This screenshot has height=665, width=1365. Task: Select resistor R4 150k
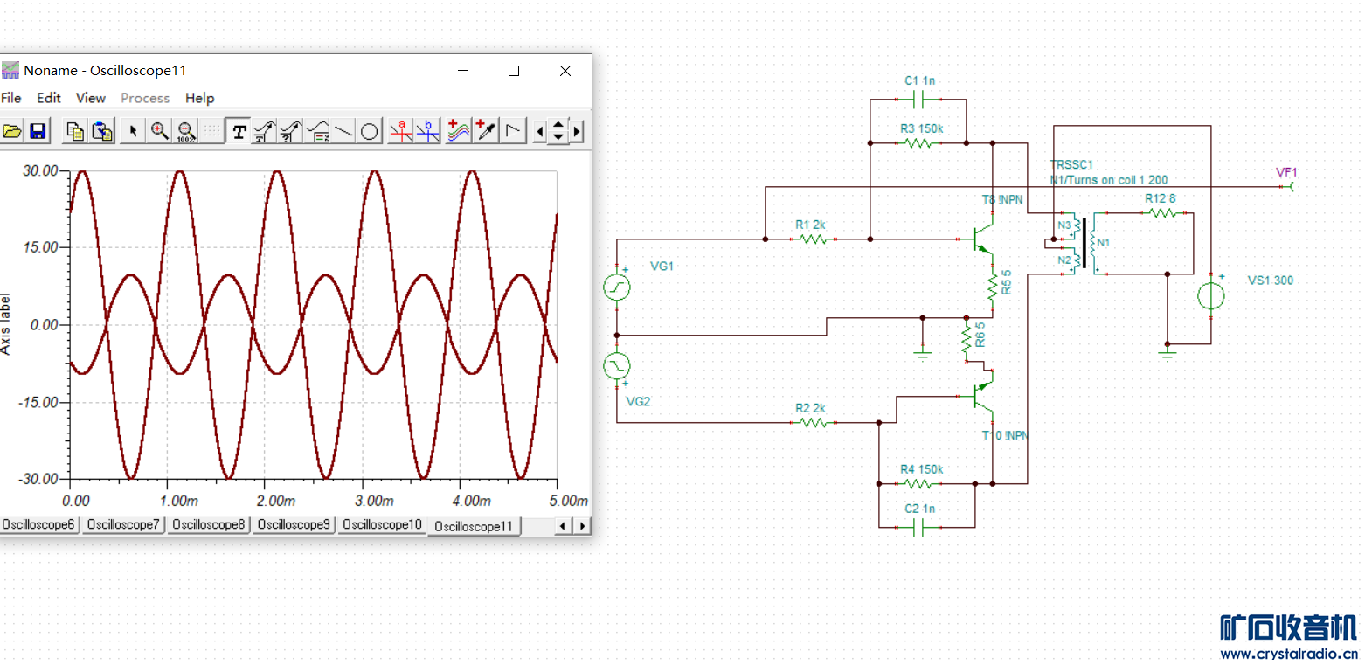[x=918, y=483]
